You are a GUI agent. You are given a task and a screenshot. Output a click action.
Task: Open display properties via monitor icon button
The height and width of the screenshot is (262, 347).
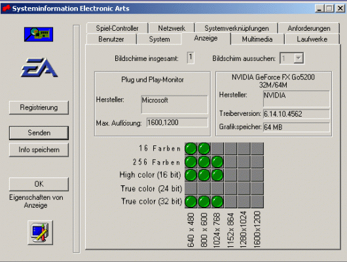(41, 233)
